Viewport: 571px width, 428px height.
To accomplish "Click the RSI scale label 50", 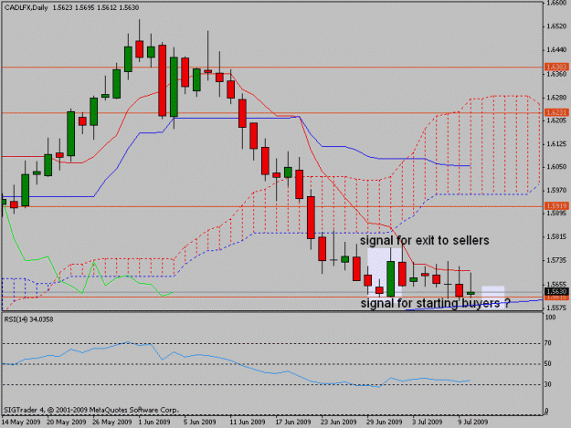I will [x=548, y=363].
